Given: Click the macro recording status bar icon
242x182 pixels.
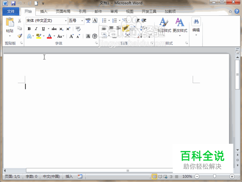Looking at the screenshot, I should pyautogui.click(x=80, y=176).
